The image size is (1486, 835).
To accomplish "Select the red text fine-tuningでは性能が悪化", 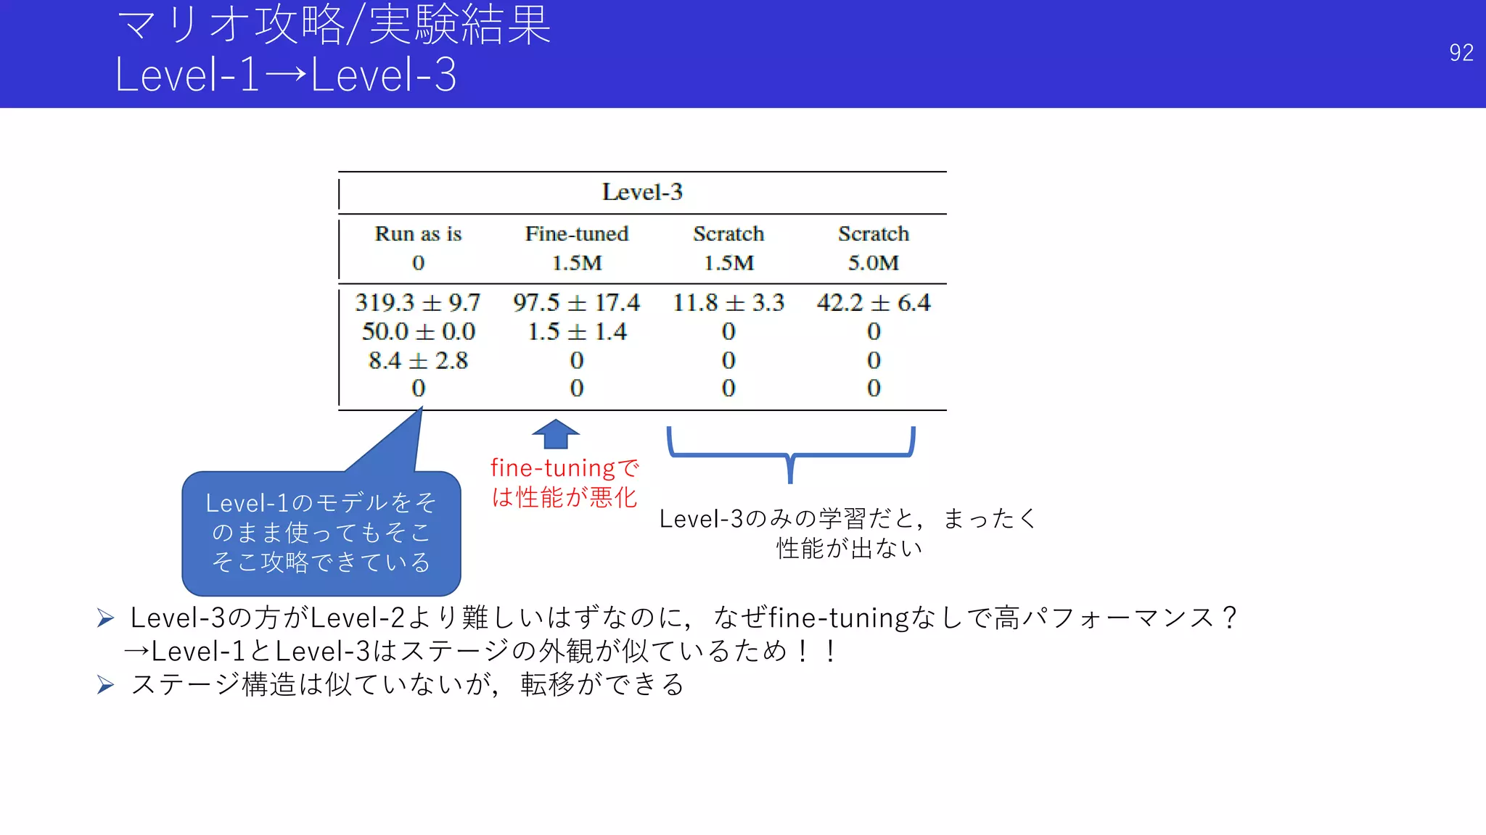I will [x=565, y=483].
